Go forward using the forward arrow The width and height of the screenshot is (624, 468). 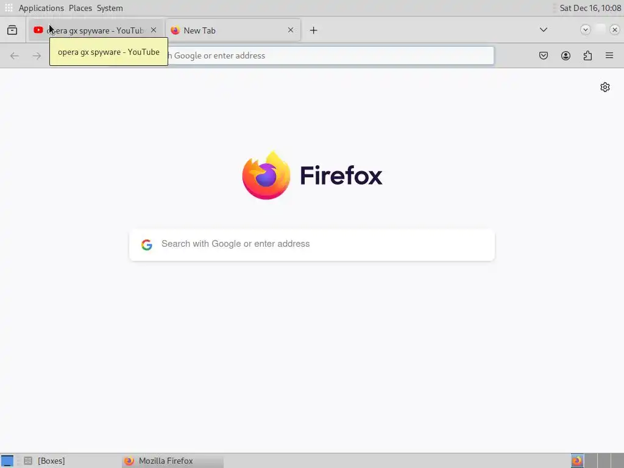click(37, 55)
